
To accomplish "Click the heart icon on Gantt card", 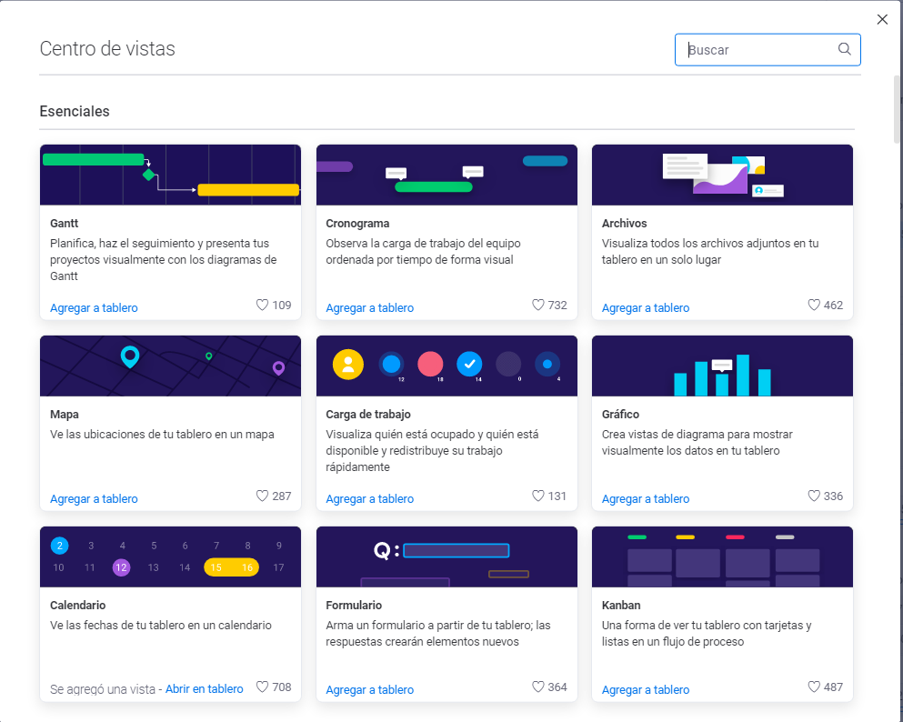I will tap(263, 306).
